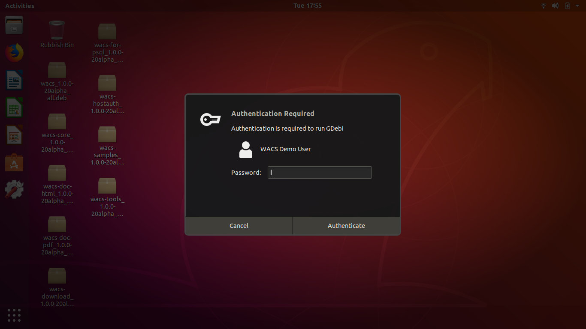Open the system menu arrow

click(577, 6)
